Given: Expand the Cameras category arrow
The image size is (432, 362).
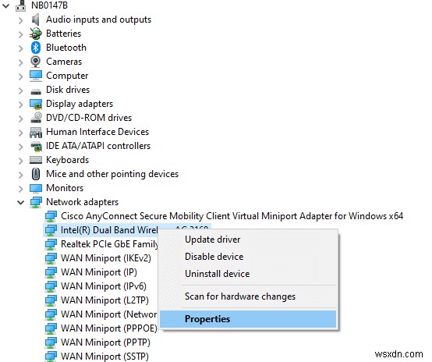Looking at the screenshot, I should [20, 62].
